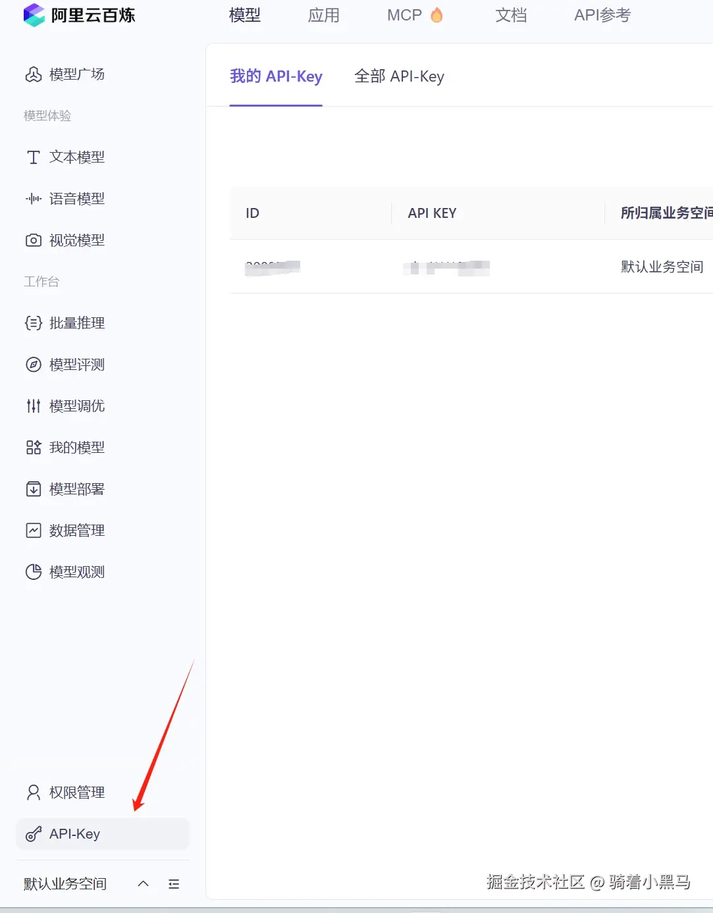Viewport: 713px width, 913px height.
Task: Click the ID column header
Action: point(253,213)
